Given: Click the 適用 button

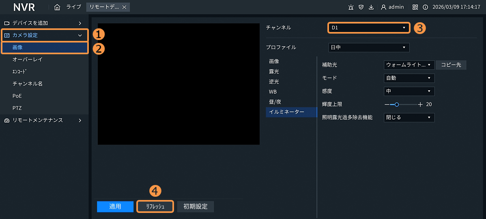Looking at the screenshot, I should click(115, 206).
